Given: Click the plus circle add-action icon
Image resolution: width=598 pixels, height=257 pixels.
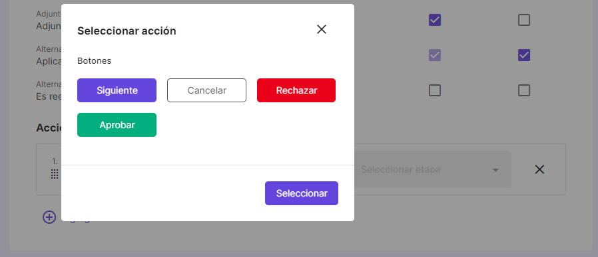Looking at the screenshot, I should (x=49, y=216).
